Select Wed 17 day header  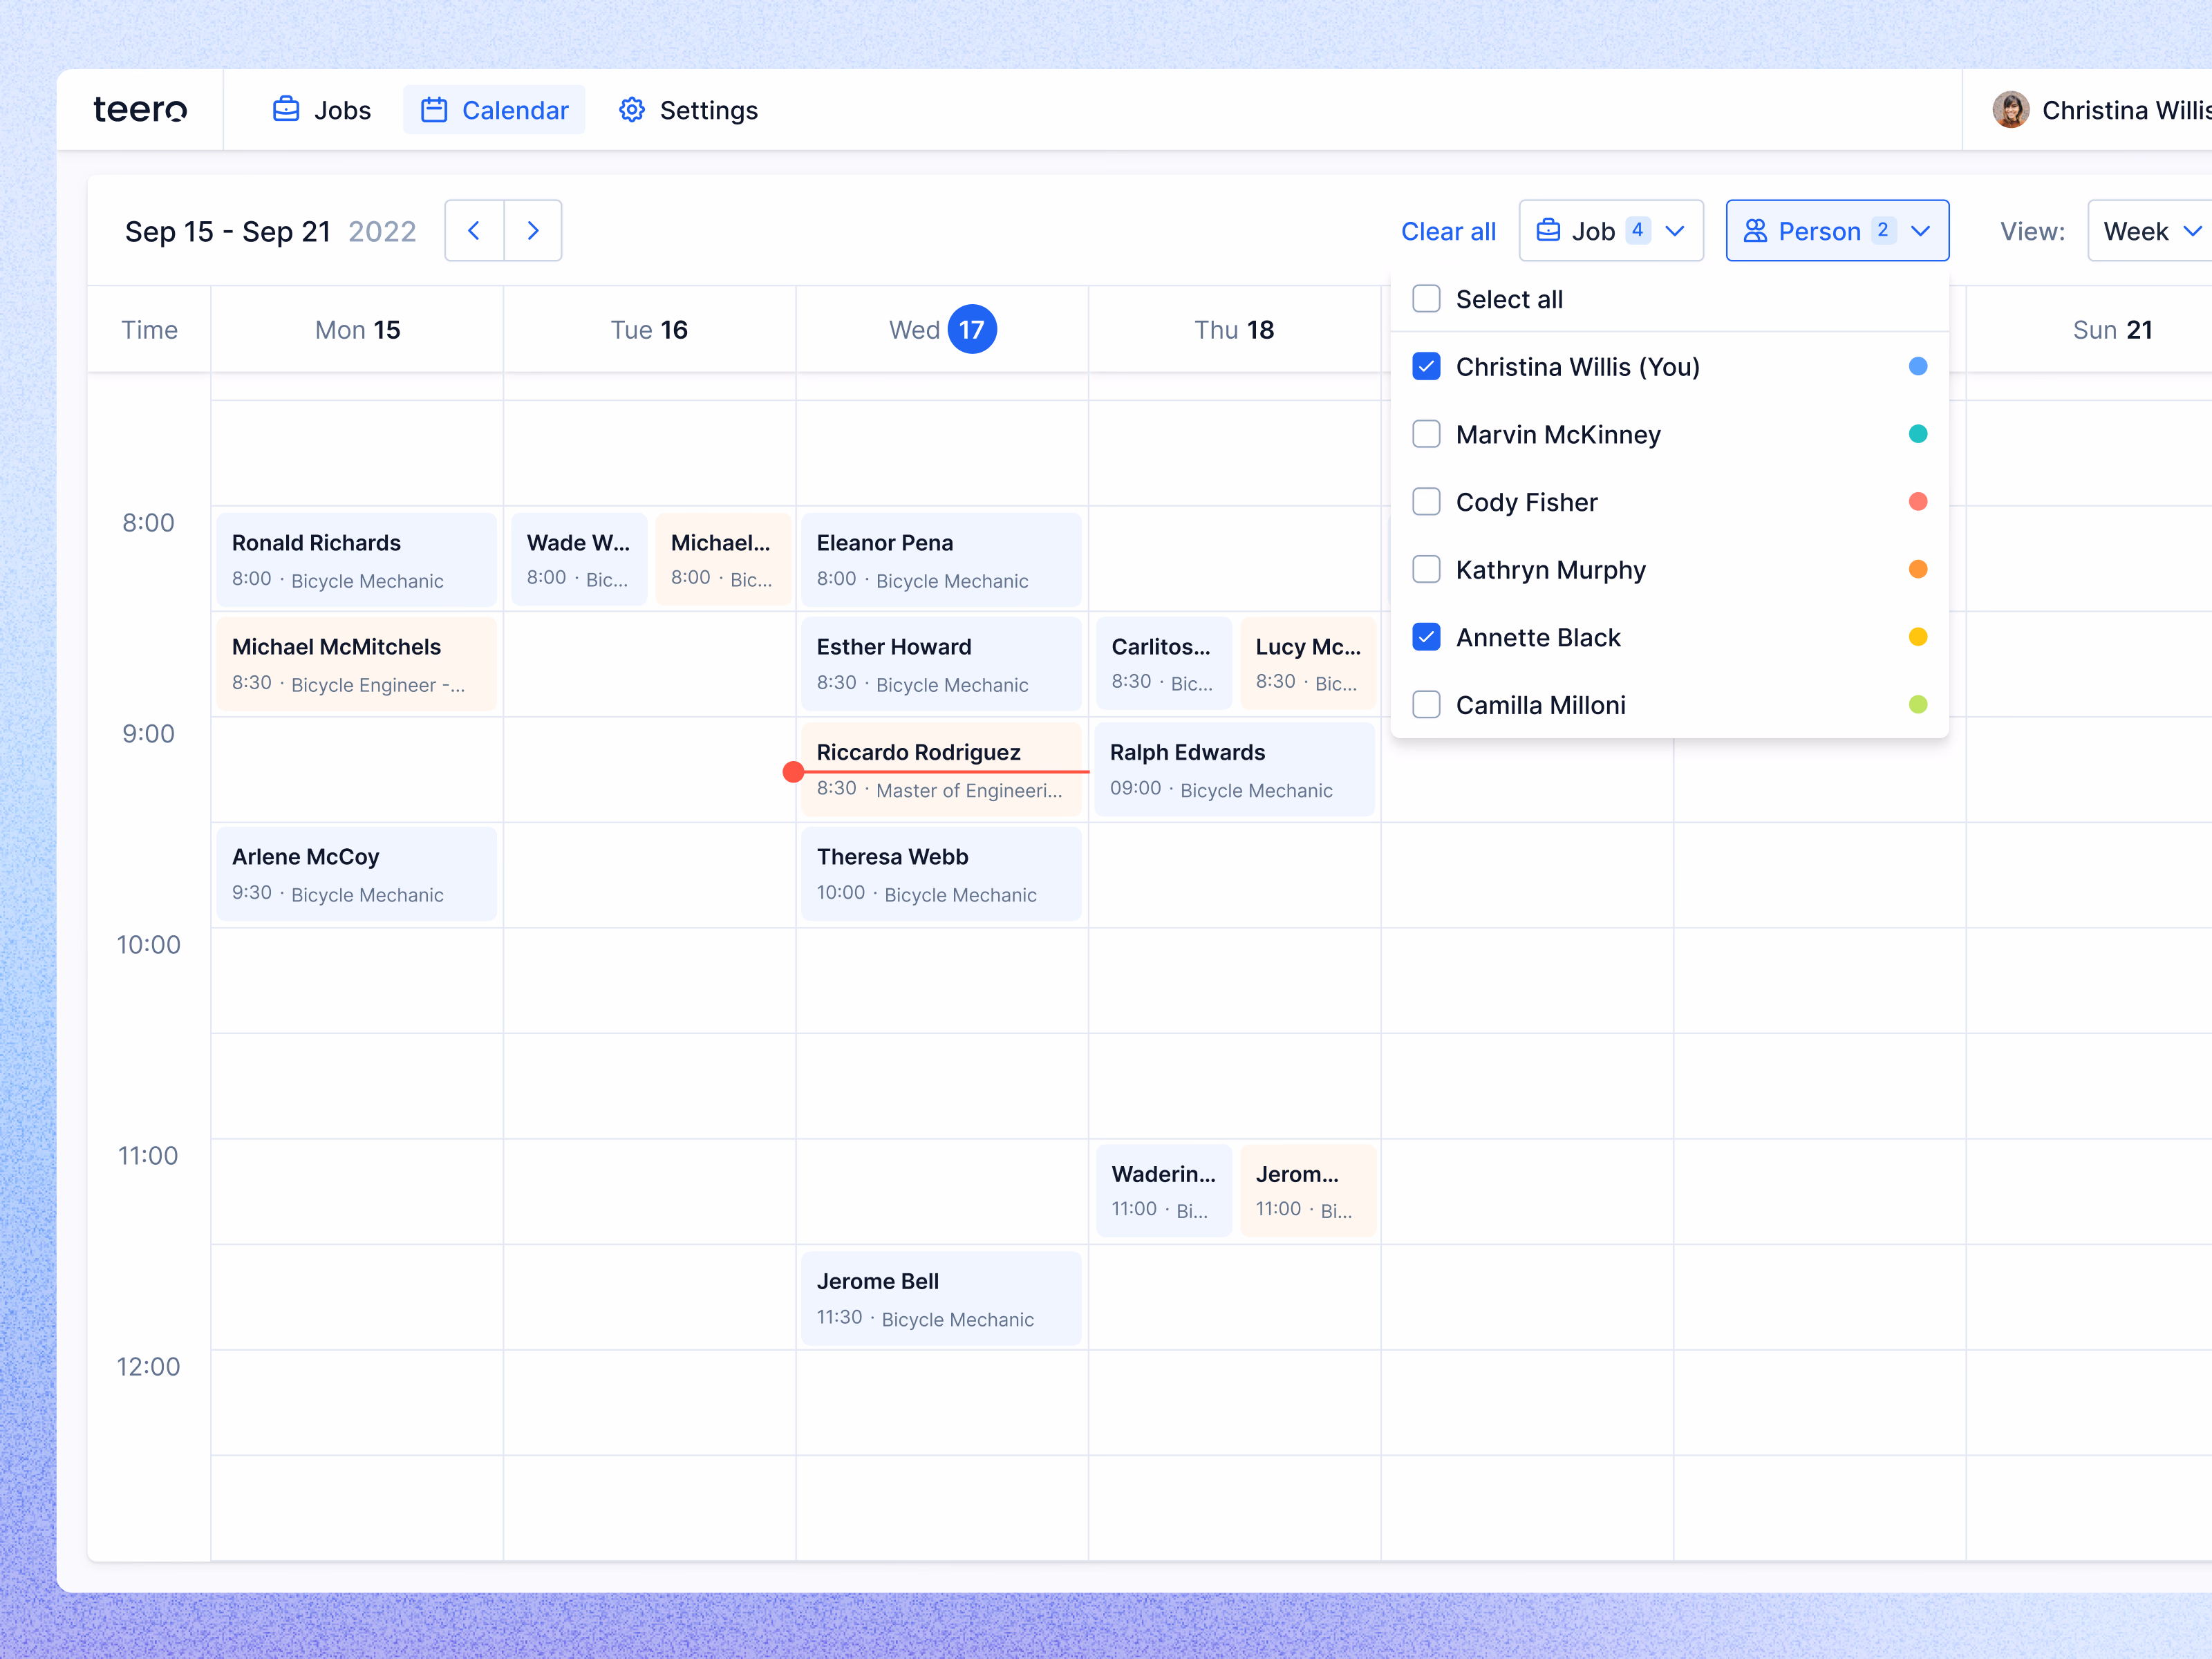coord(942,329)
